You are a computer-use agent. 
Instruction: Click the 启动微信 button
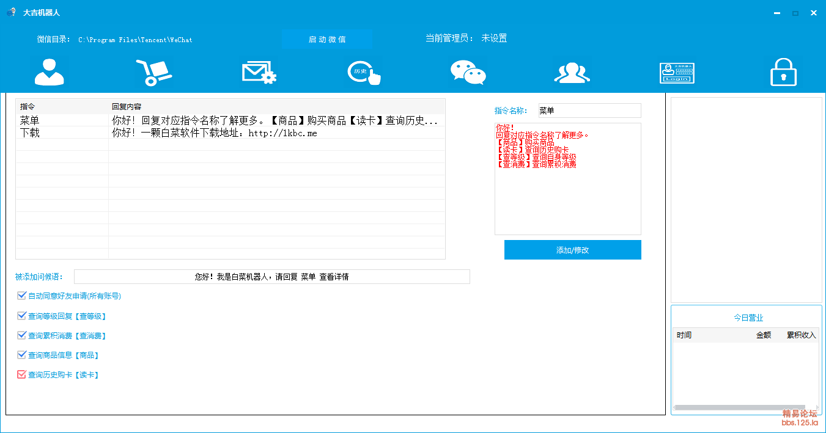coord(327,39)
